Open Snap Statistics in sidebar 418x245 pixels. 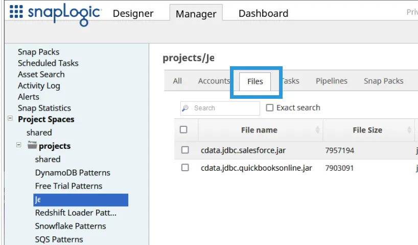[x=44, y=108]
